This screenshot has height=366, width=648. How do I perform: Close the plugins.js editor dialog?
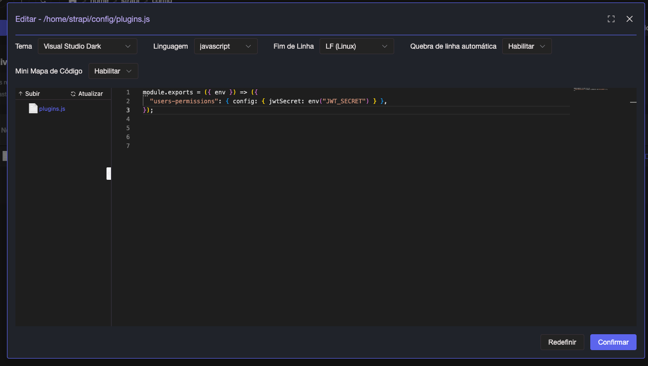tap(630, 19)
